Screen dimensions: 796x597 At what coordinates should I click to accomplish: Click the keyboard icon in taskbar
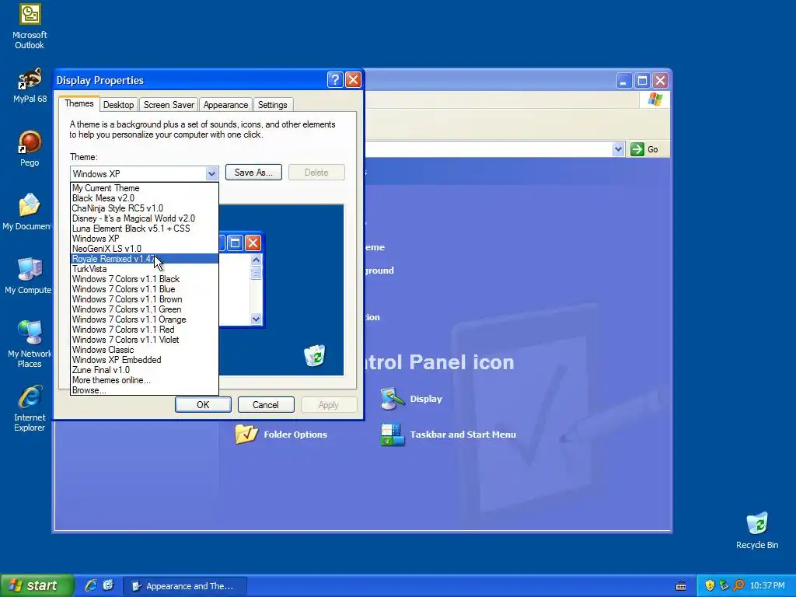pos(681,586)
